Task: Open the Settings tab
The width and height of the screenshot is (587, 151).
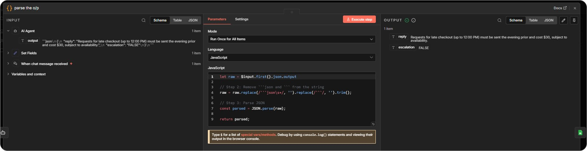Action: click(241, 19)
